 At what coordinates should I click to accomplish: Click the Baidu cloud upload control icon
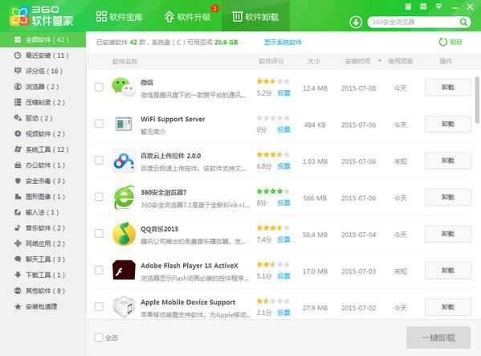pyautogui.click(x=124, y=161)
